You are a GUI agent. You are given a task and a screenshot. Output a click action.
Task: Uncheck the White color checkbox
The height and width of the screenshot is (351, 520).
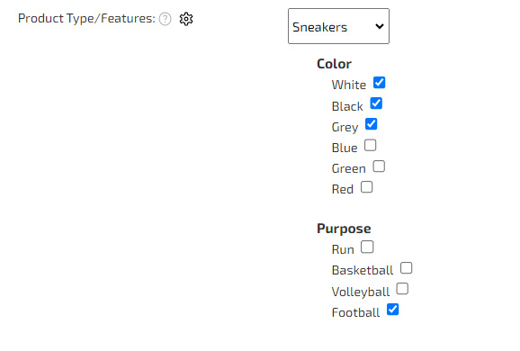click(379, 83)
